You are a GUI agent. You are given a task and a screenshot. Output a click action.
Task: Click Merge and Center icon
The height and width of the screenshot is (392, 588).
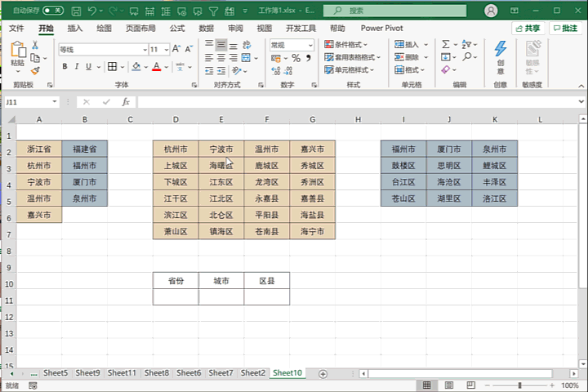tap(246, 58)
